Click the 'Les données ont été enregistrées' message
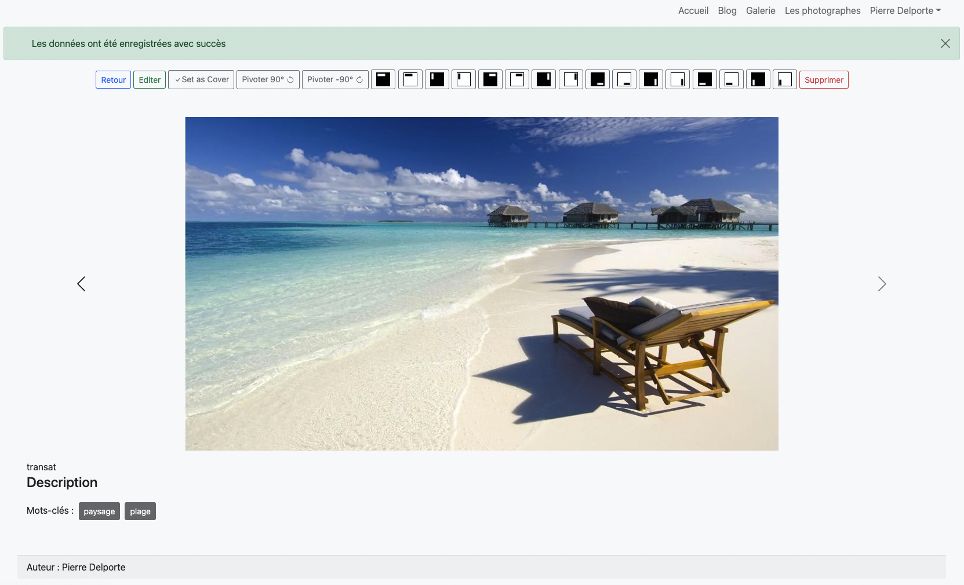 tap(129, 43)
